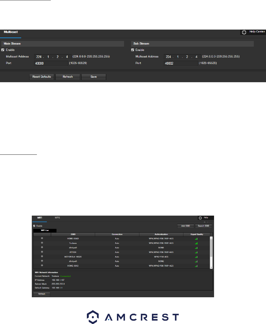The image size is (266, 324).
Task: Toggle Sub Stream Enable checkbox
Action: (133, 50)
